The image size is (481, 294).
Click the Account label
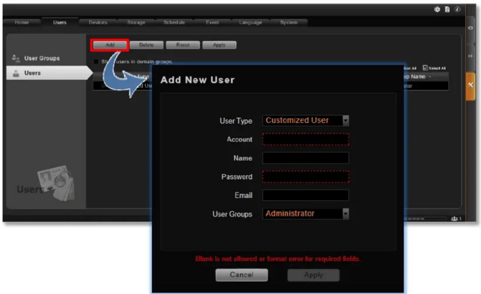pyautogui.click(x=240, y=139)
